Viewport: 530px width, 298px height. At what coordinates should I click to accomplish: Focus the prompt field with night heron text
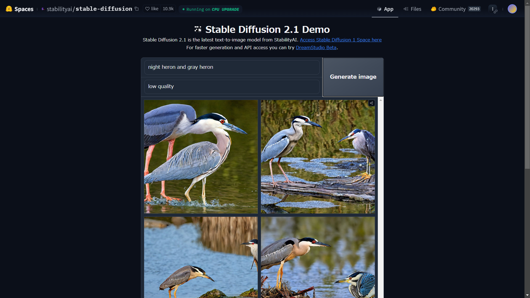(232, 67)
